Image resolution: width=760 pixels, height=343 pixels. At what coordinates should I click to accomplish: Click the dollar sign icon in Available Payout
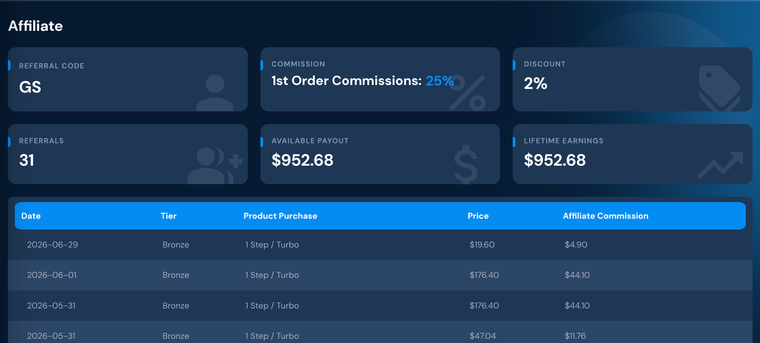tap(466, 164)
